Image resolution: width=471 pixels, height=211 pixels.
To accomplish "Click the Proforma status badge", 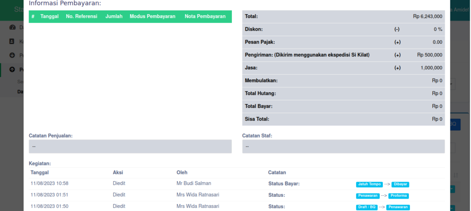I will point(398,196).
